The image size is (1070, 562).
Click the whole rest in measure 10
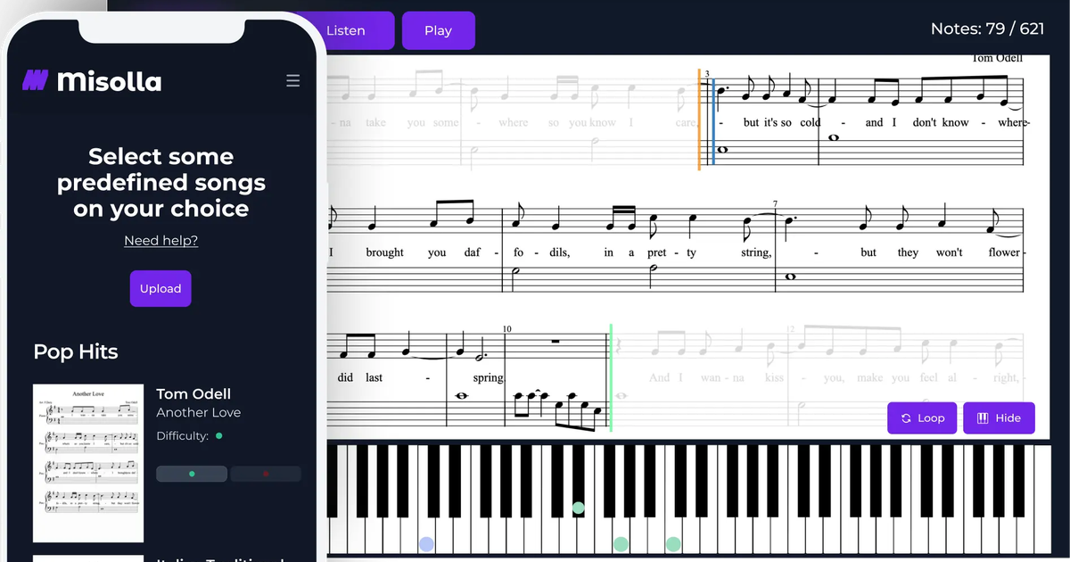tap(556, 341)
